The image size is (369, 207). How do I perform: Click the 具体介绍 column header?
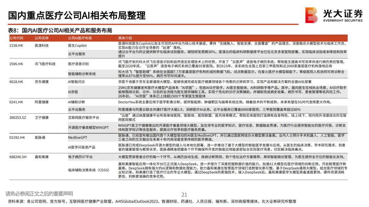point(125,38)
